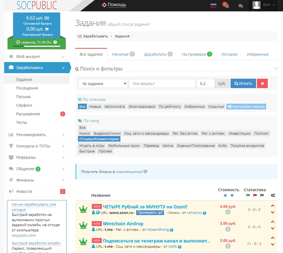
Task: Toggle the По рейтингу list filter
Action: click(170, 106)
